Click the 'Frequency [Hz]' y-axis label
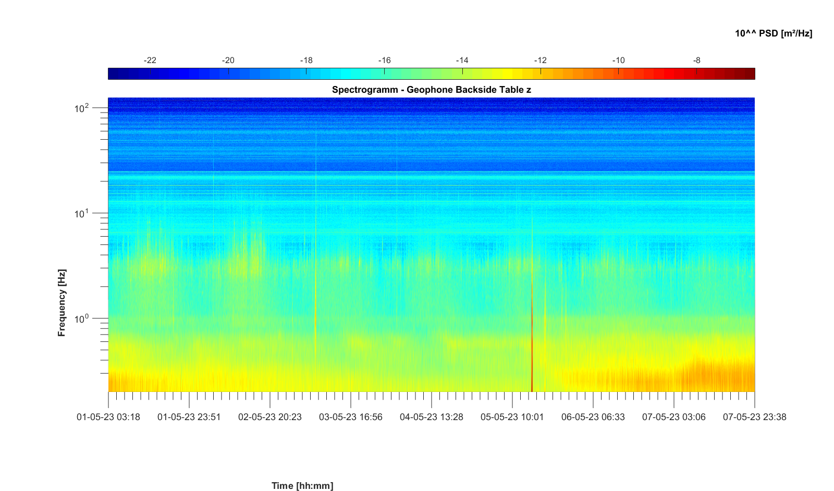 click(x=62, y=303)
